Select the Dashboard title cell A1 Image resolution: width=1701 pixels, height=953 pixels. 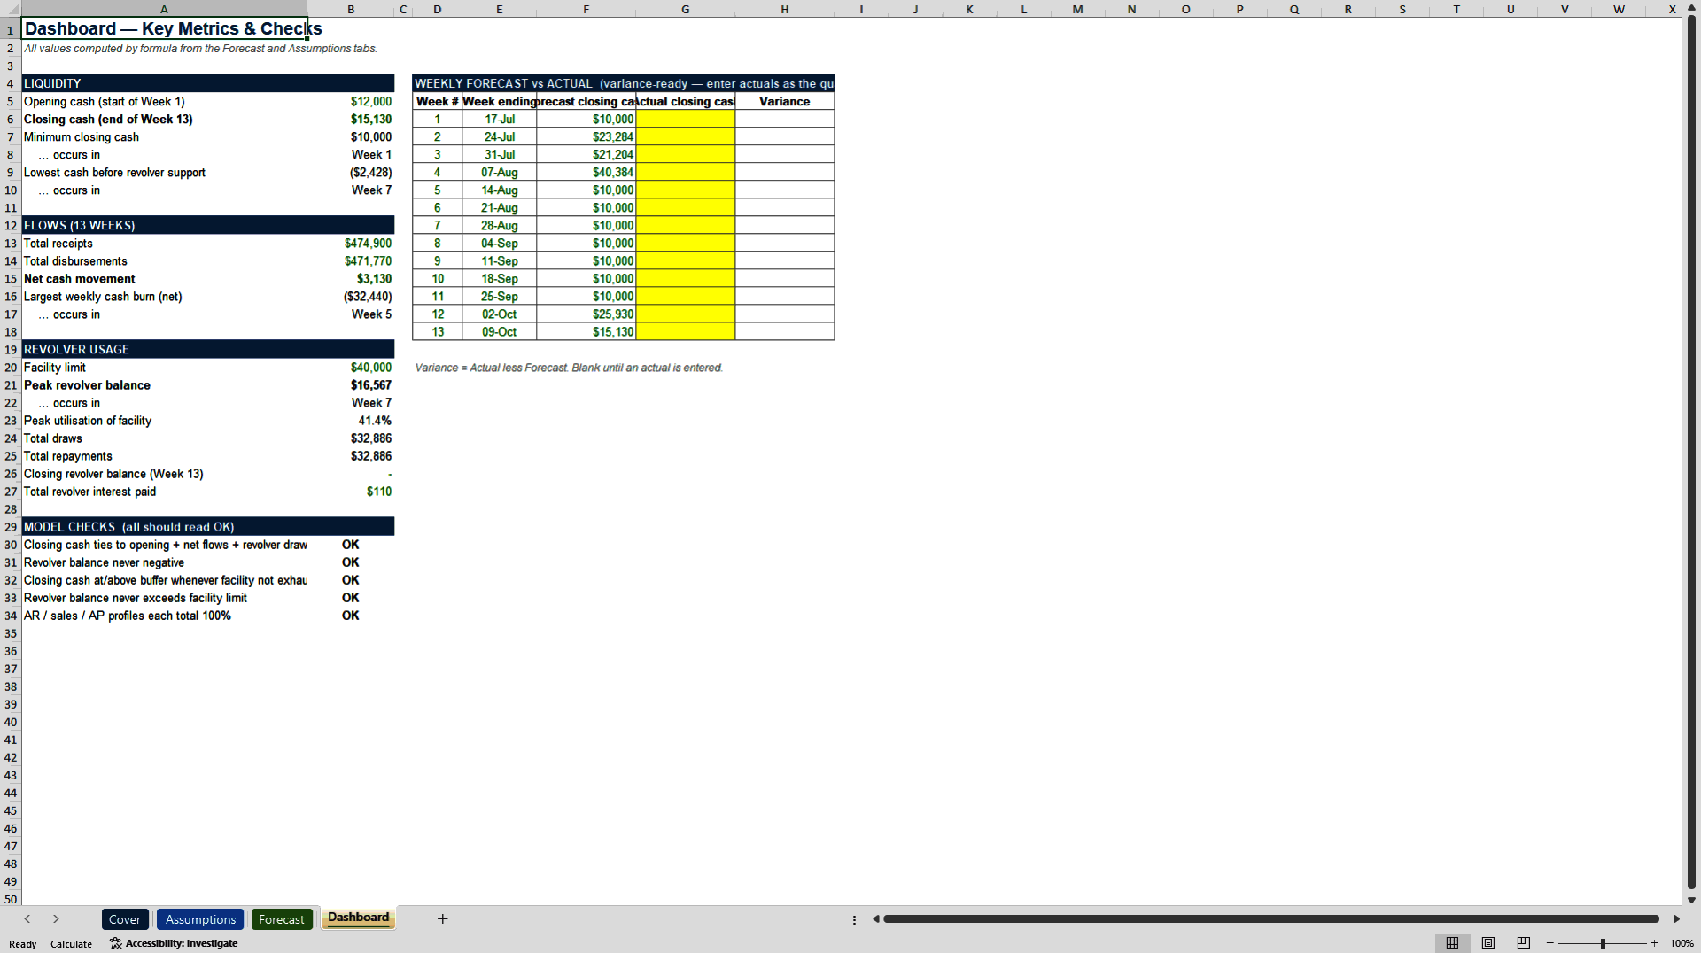(164, 28)
